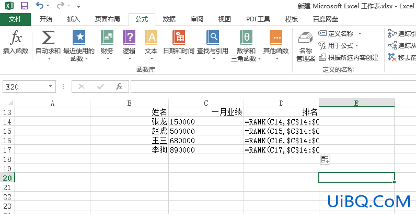This screenshot has width=416, height=214.
Task: Click Define Name button
Action: [336, 33]
